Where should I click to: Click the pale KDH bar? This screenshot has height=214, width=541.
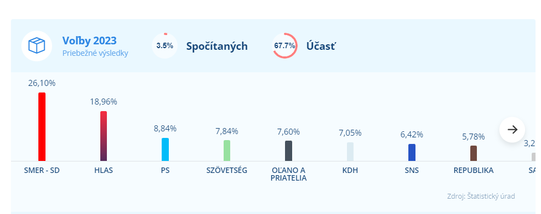350,152
